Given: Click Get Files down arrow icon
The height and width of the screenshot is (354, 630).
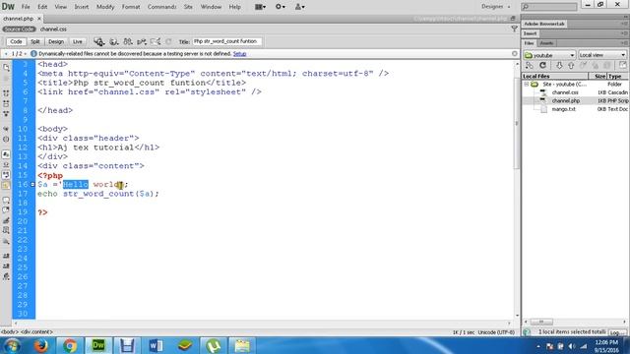Looking at the screenshot, I should (559, 66).
